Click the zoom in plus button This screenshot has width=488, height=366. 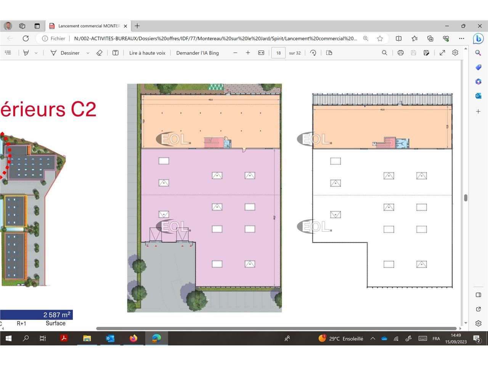point(248,53)
